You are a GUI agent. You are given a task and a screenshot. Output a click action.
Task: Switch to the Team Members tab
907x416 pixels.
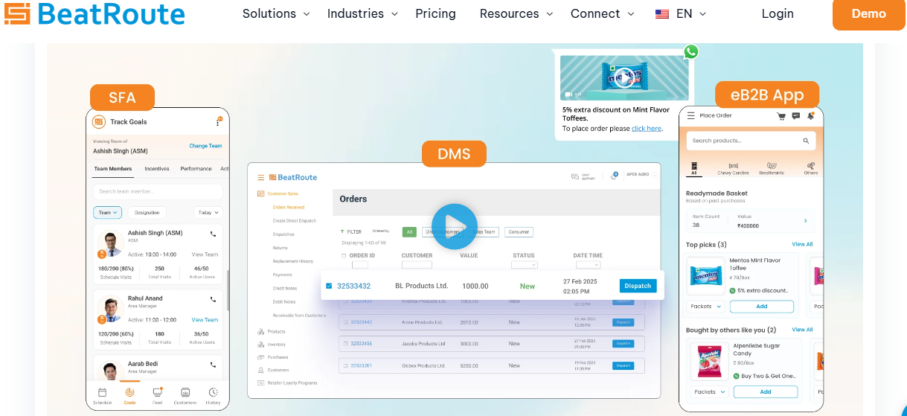click(113, 169)
